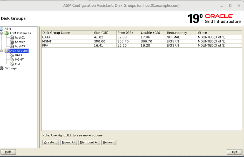Click the FRA disk group tree icon
Screen dimensions: 244x157
tap(12, 64)
